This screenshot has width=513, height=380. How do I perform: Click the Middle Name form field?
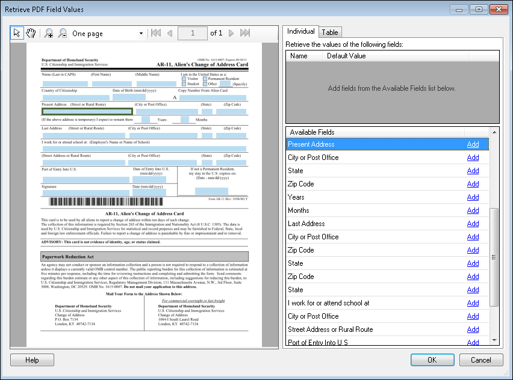pos(157,84)
